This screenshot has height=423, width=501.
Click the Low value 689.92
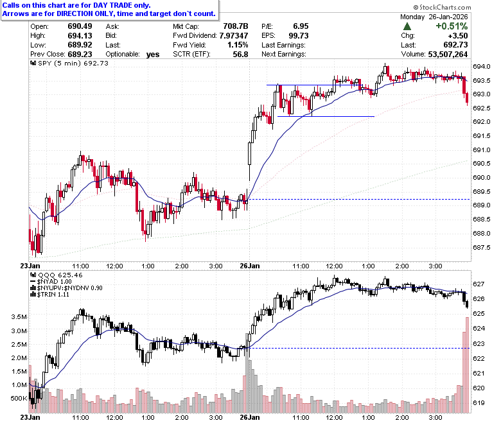(x=80, y=45)
